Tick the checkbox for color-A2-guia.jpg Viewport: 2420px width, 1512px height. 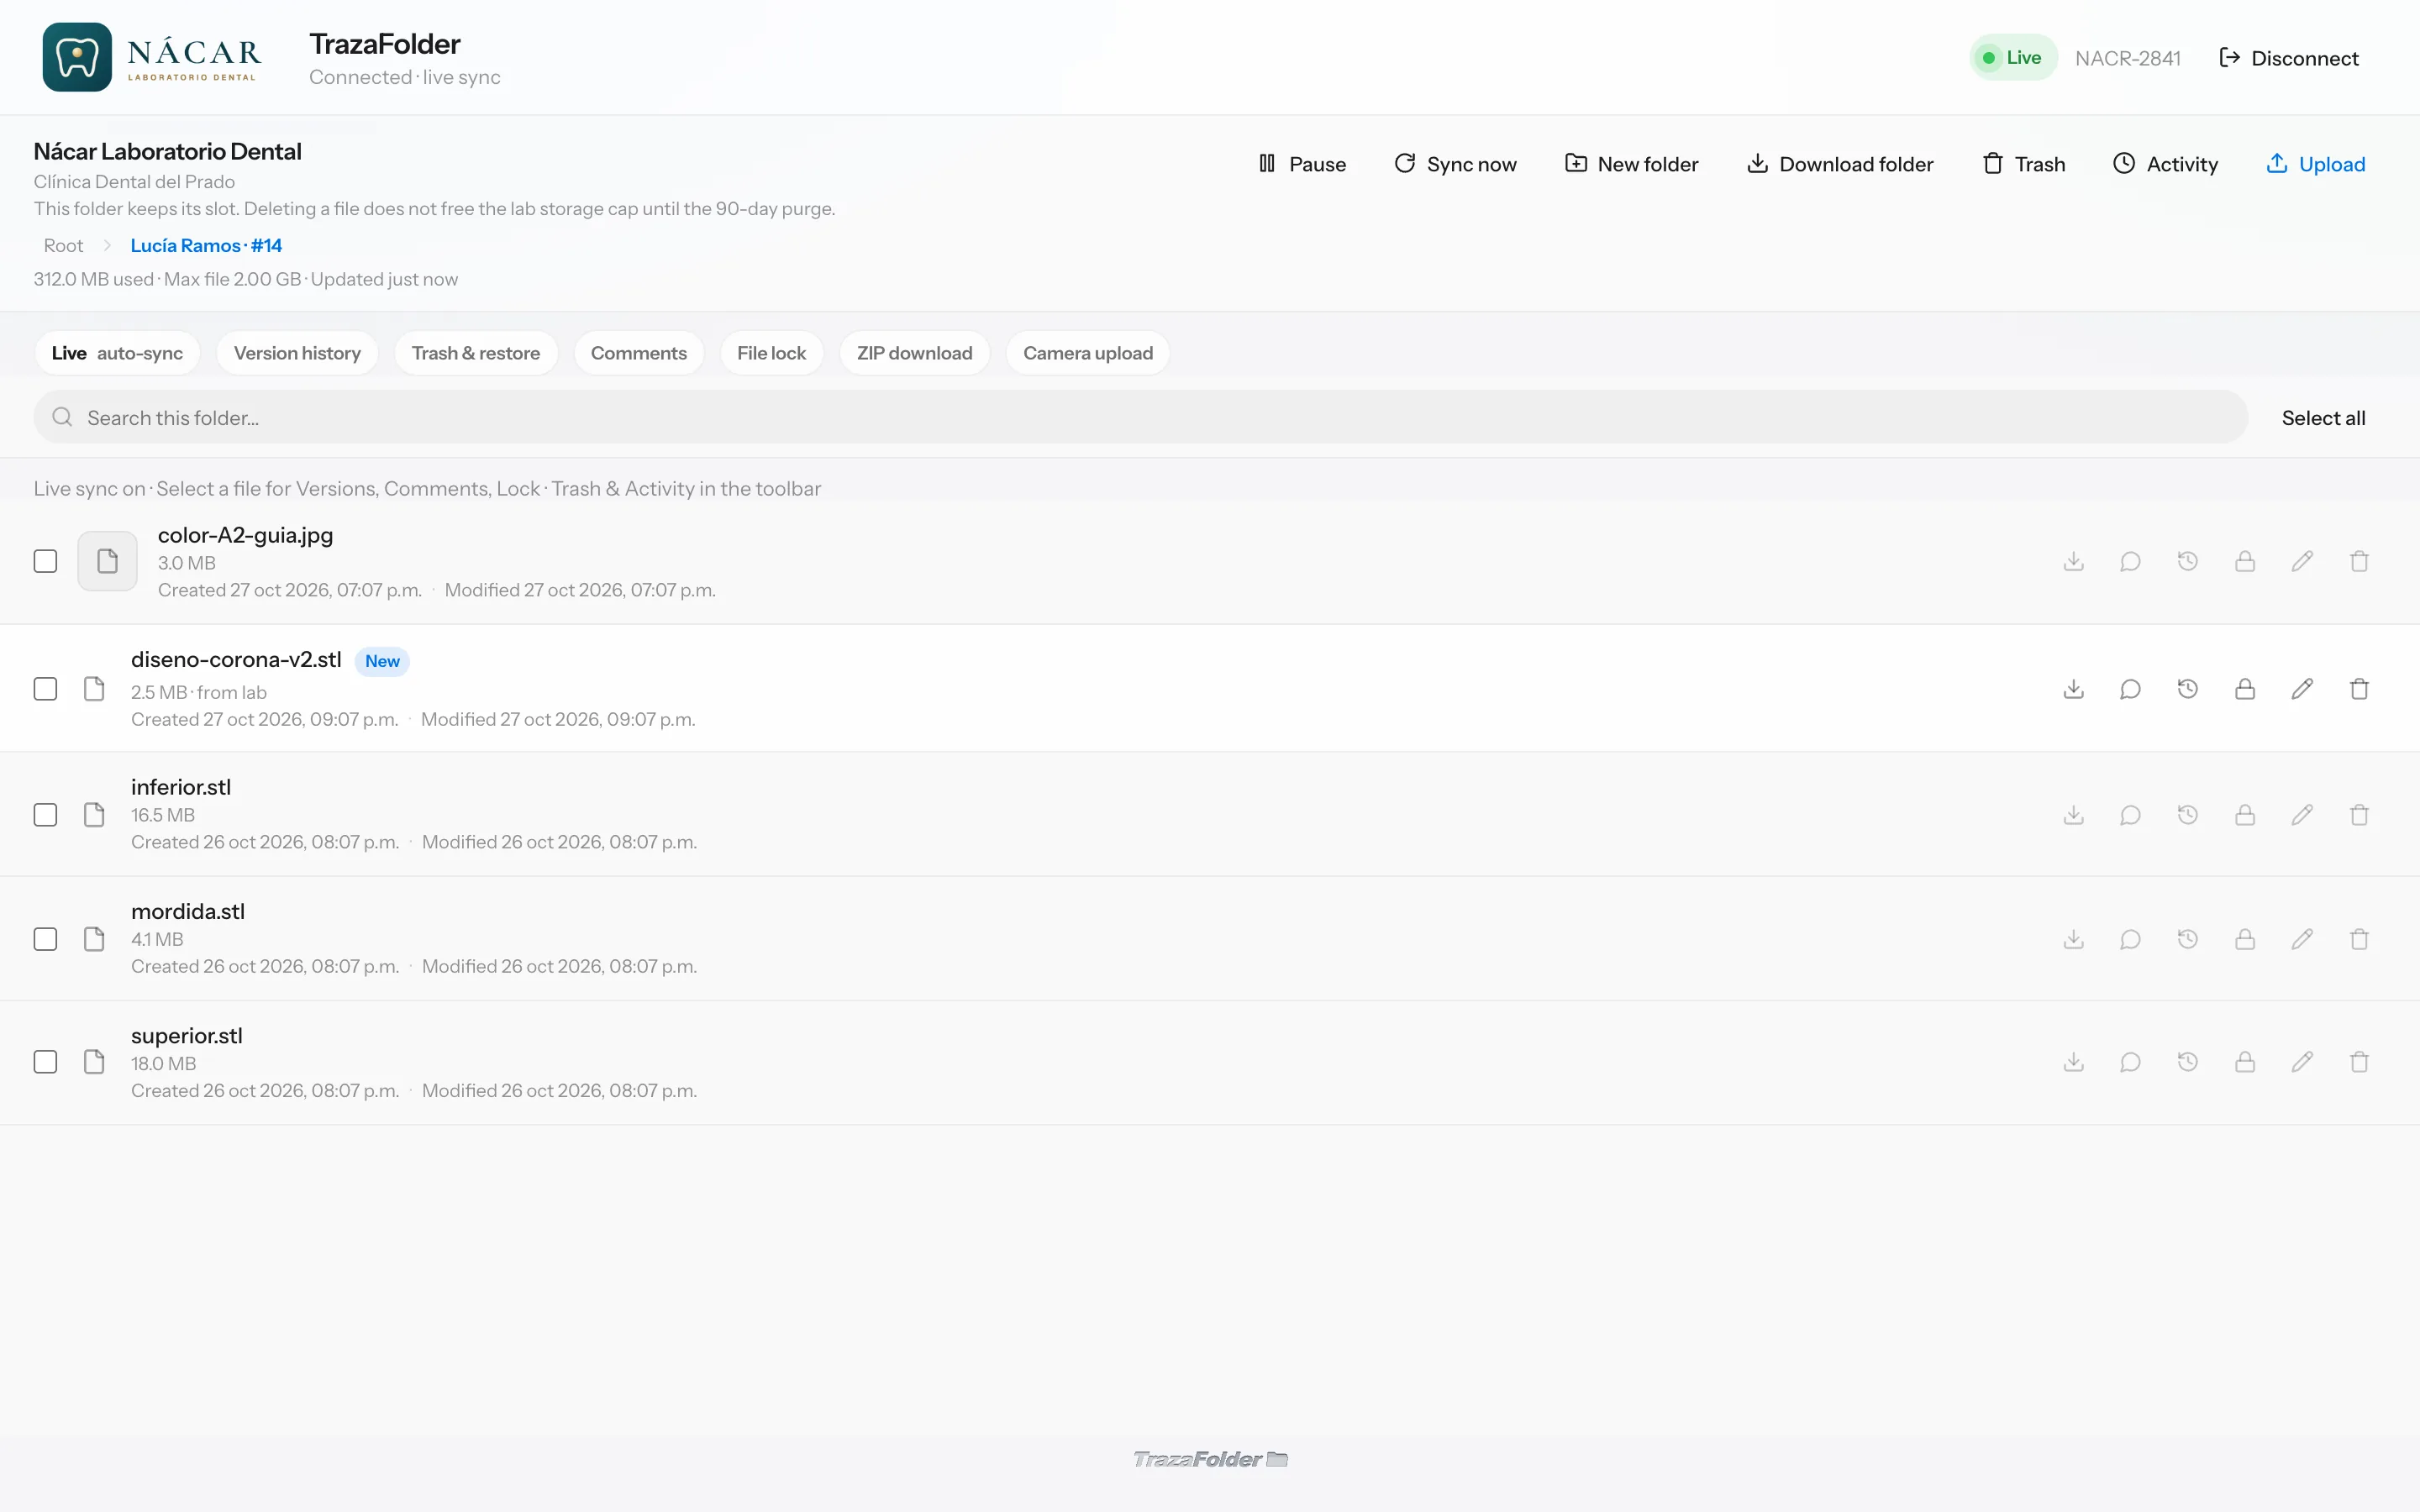[x=45, y=561]
